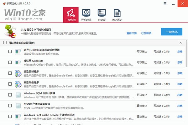Tick the MSN用户体验收集软件 checkbox

tap(10, 106)
